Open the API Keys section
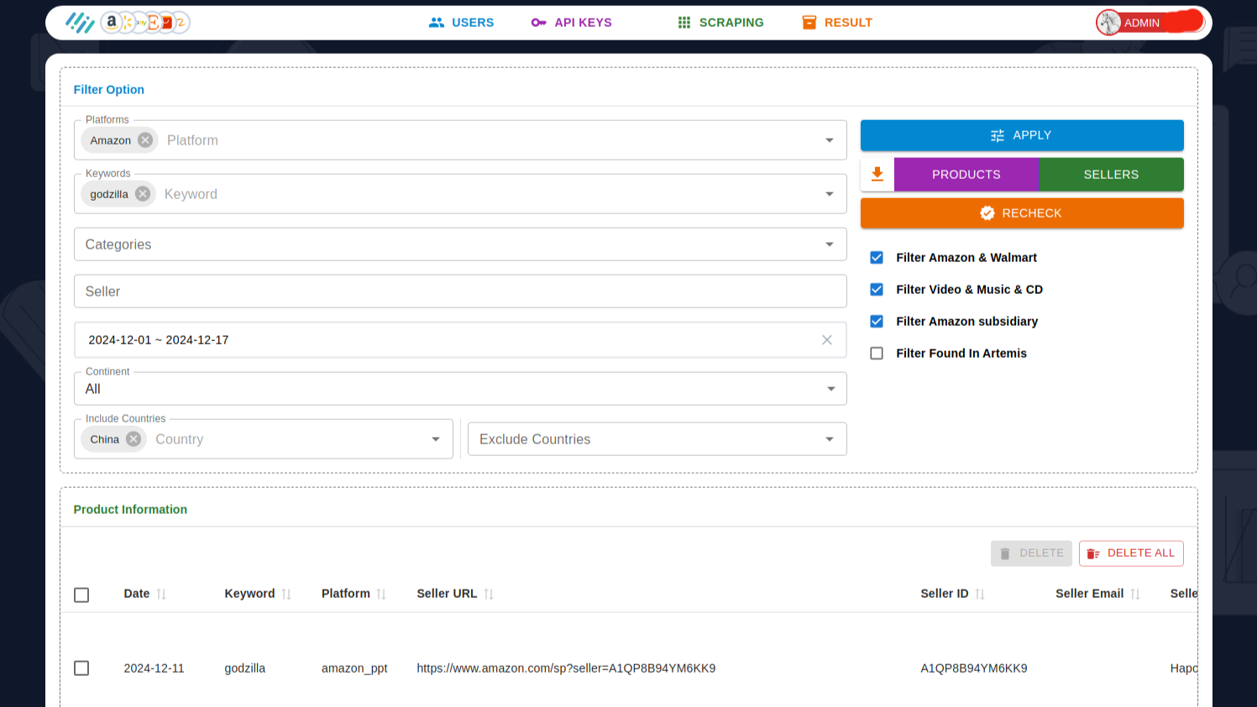 (x=572, y=23)
